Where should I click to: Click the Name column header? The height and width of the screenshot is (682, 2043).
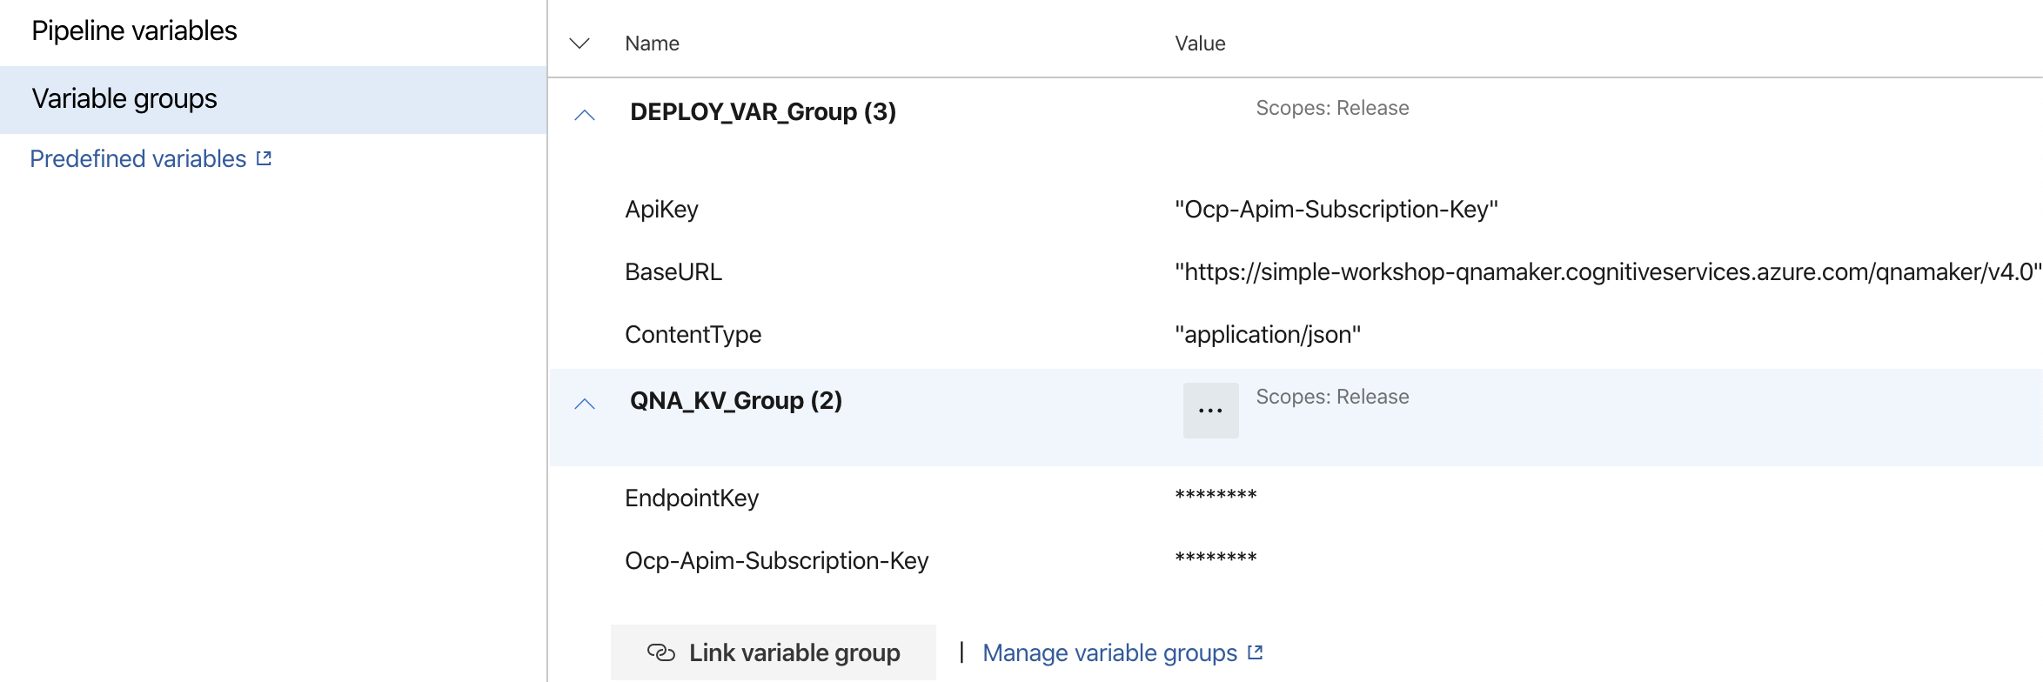tap(652, 43)
